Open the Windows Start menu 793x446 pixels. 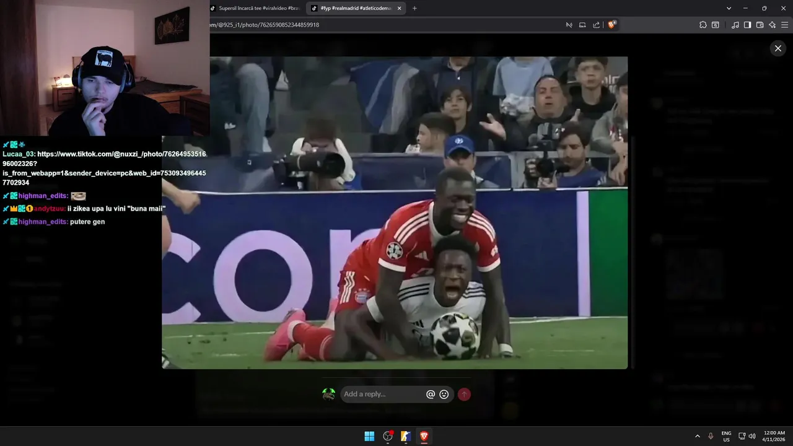[x=369, y=436]
